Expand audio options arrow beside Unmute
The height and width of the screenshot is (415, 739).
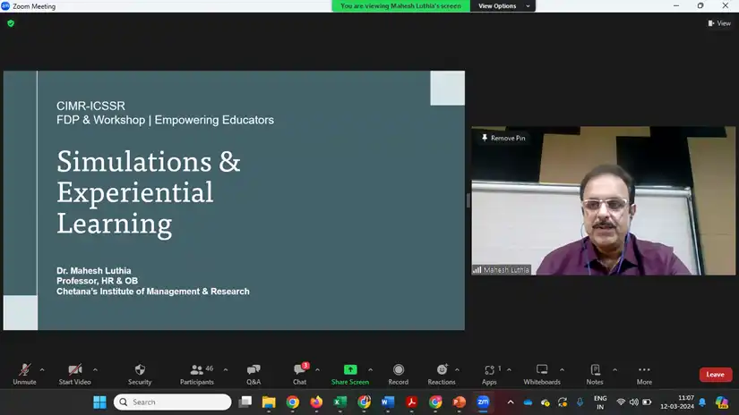(x=44, y=369)
